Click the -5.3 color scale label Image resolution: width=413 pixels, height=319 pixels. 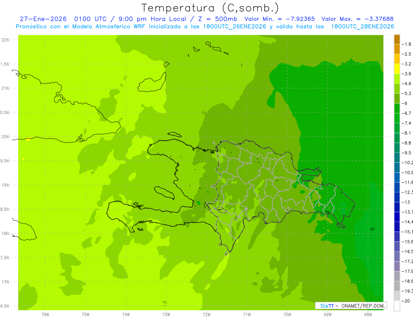[407, 94]
